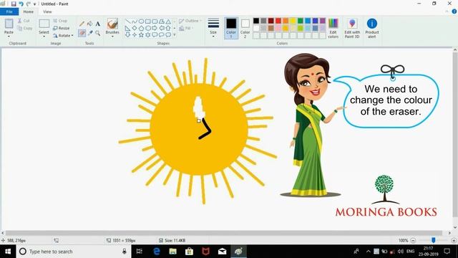Pick the green color swatch
This screenshot has height=258, width=458.
tap(301, 21)
